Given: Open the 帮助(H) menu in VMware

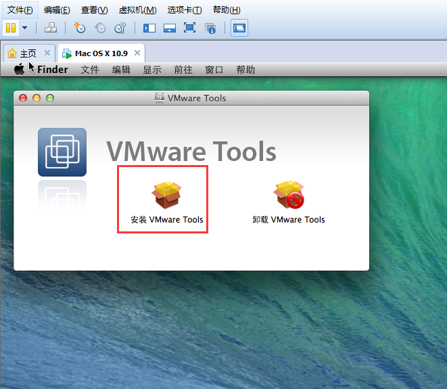Looking at the screenshot, I should click(x=227, y=10).
